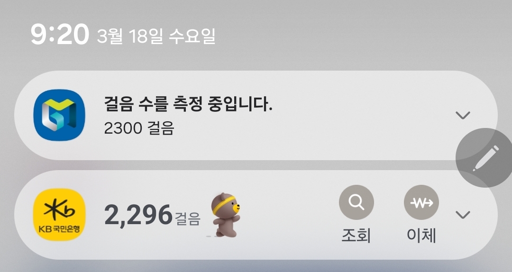
Task: Expand the KB국민은행 notification chevron
Action: tap(463, 215)
